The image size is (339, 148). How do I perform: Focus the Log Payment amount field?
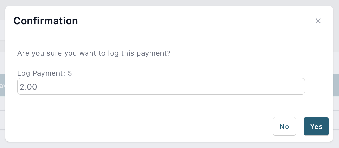[x=161, y=86]
